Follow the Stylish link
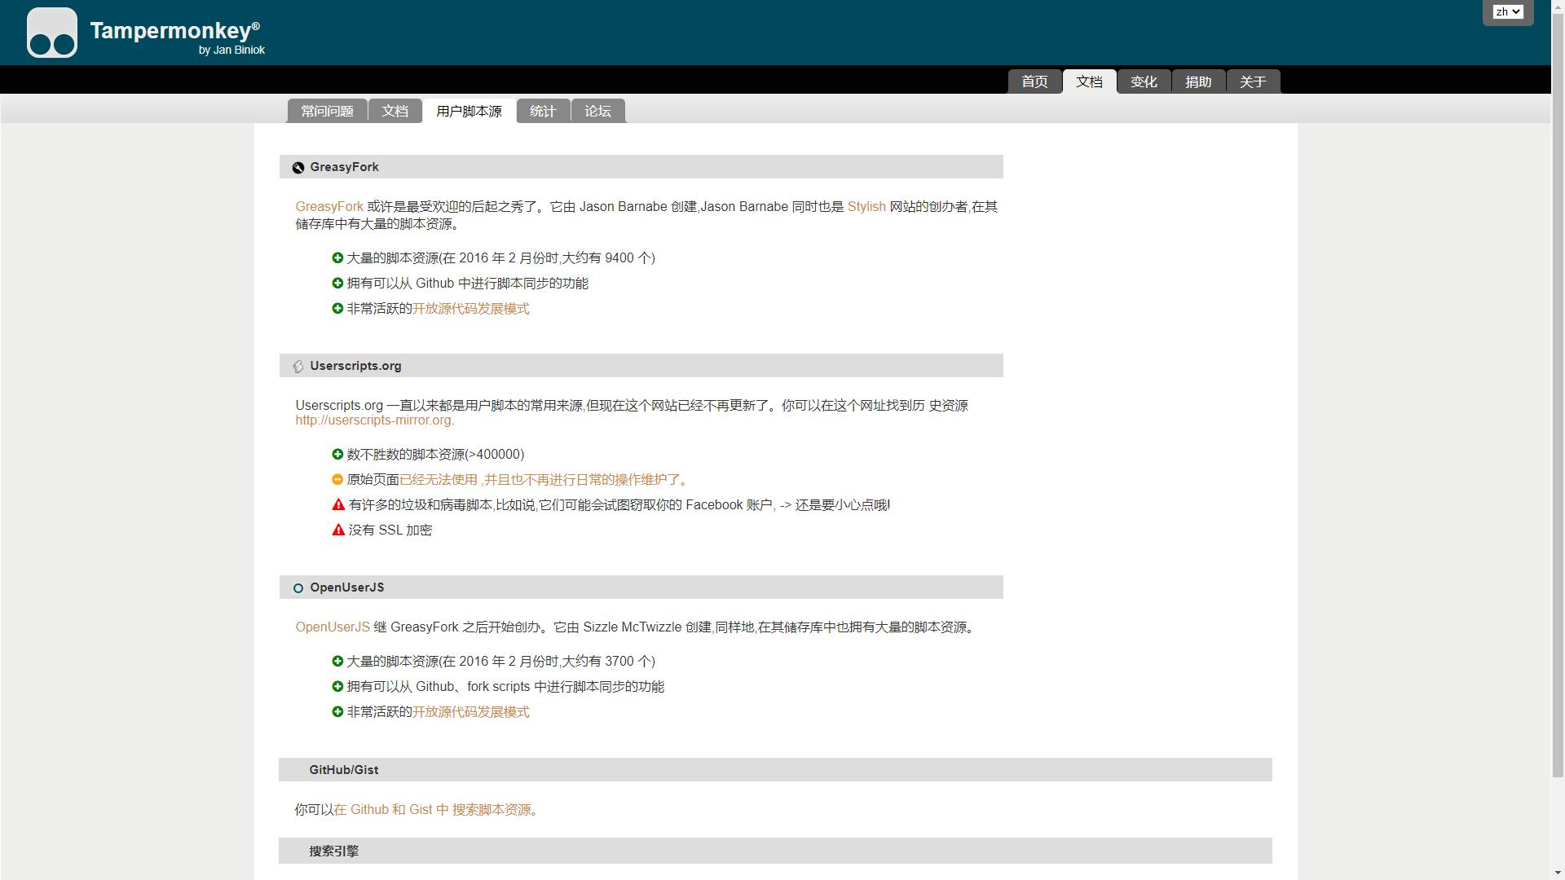Screen dimensions: 1565x880 (x=866, y=207)
